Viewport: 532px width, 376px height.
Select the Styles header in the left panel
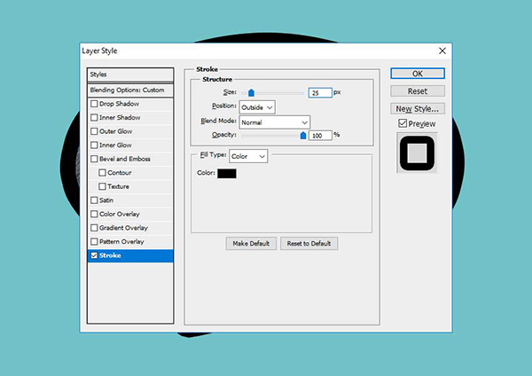point(129,74)
